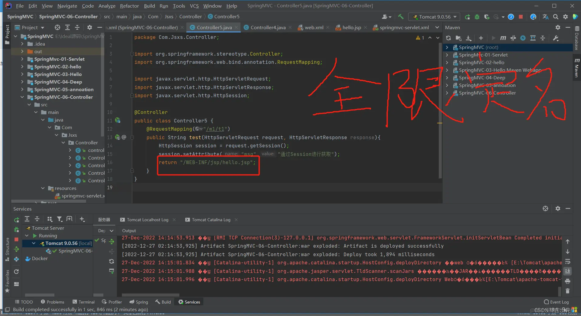The height and width of the screenshot is (316, 581).
Task: Expand the SpringMVC-04-Deep project folder
Action: [22, 82]
